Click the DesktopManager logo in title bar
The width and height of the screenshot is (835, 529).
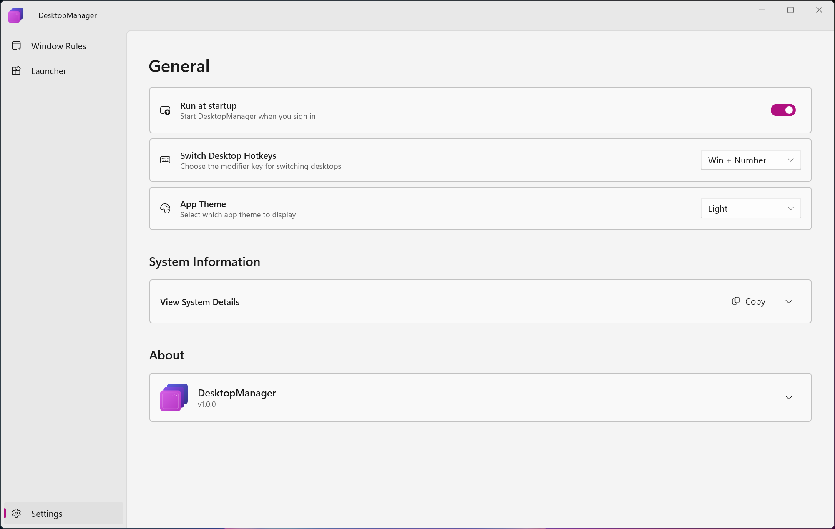coord(15,15)
